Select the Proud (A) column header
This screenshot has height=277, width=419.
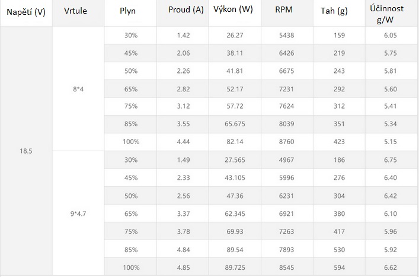(x=183, y=12)
